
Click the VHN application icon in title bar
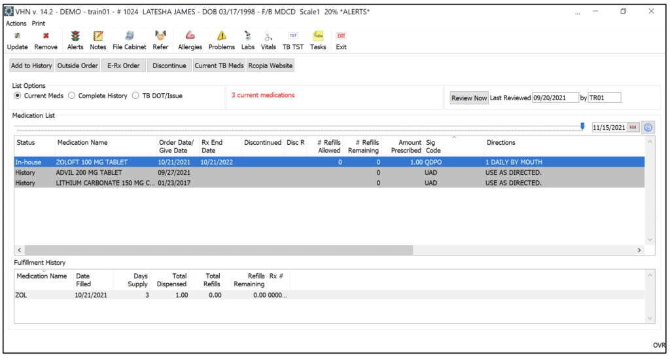click(x=9, y=12)
